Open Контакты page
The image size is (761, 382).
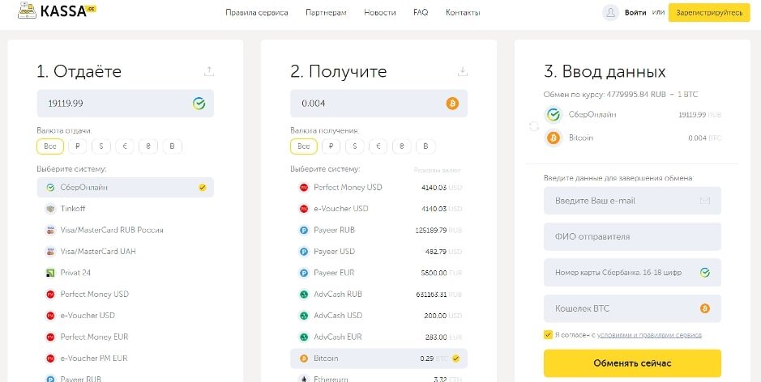click(463, 13)
